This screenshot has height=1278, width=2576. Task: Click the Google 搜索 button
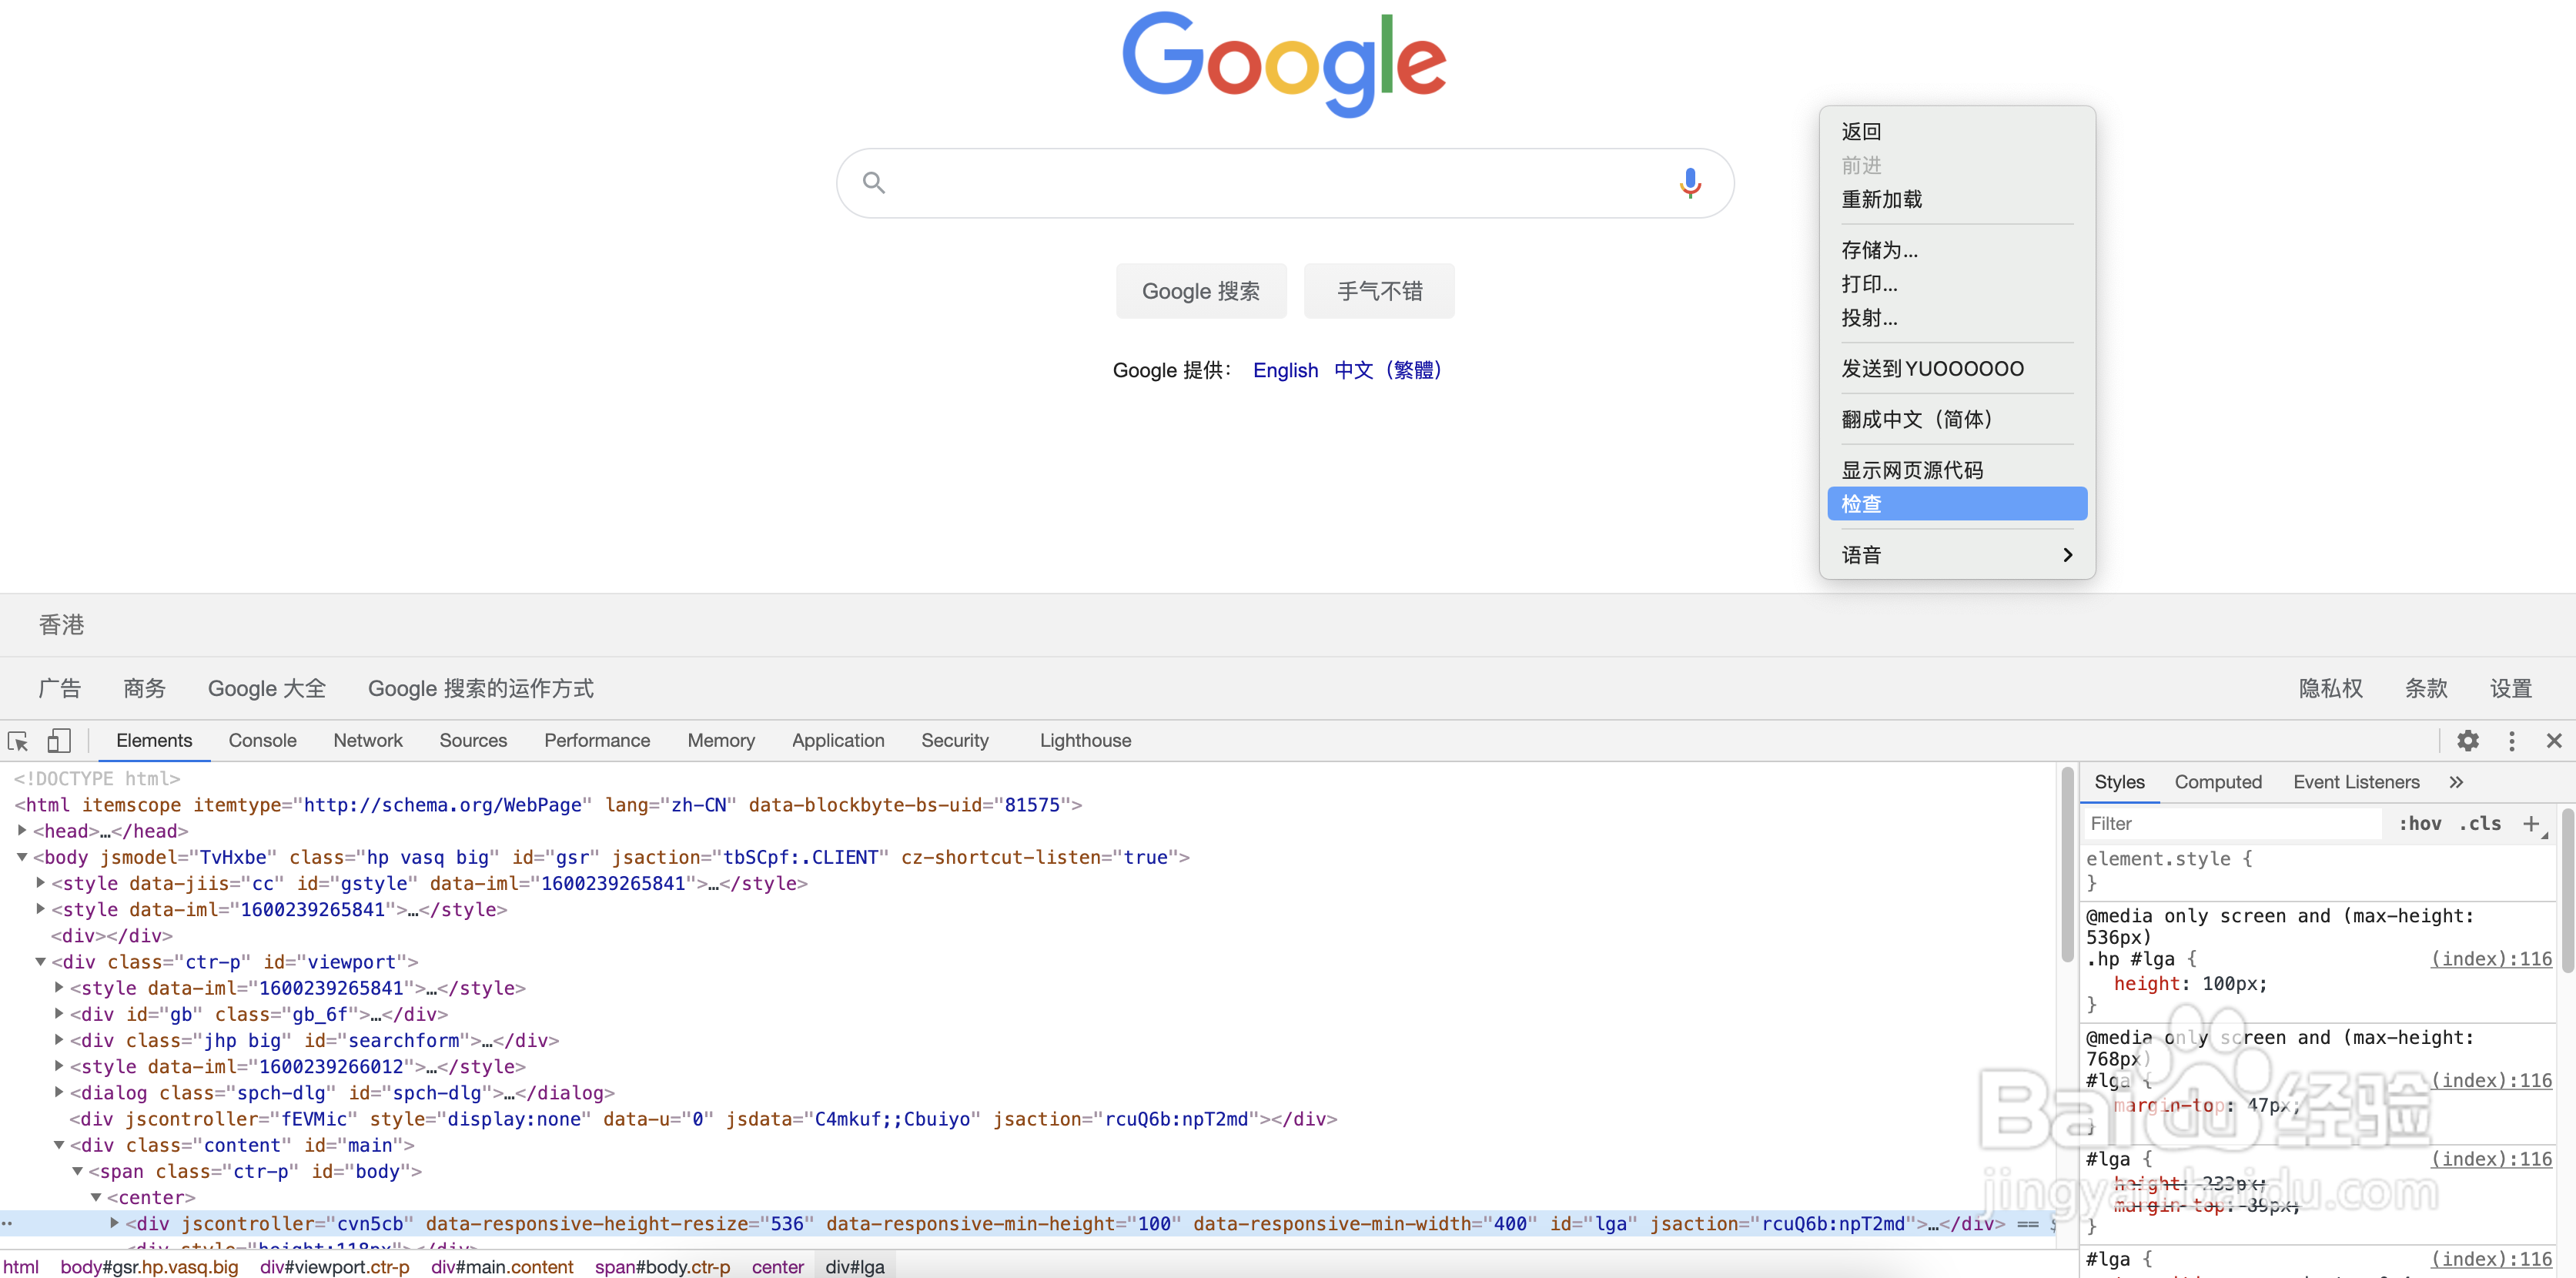[1201, 291]
